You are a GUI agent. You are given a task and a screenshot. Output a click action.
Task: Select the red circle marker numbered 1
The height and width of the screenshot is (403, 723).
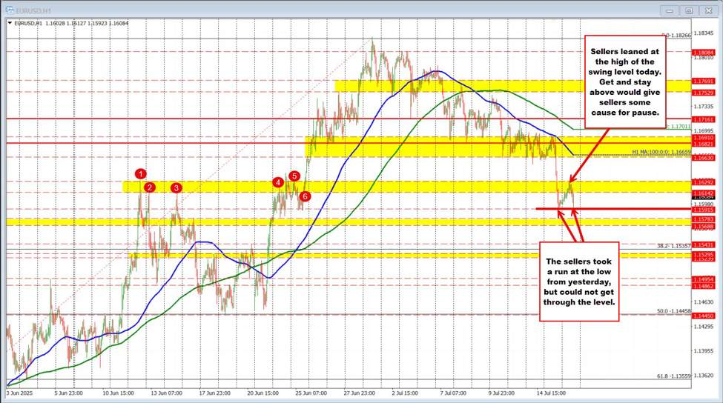(140, 174)
